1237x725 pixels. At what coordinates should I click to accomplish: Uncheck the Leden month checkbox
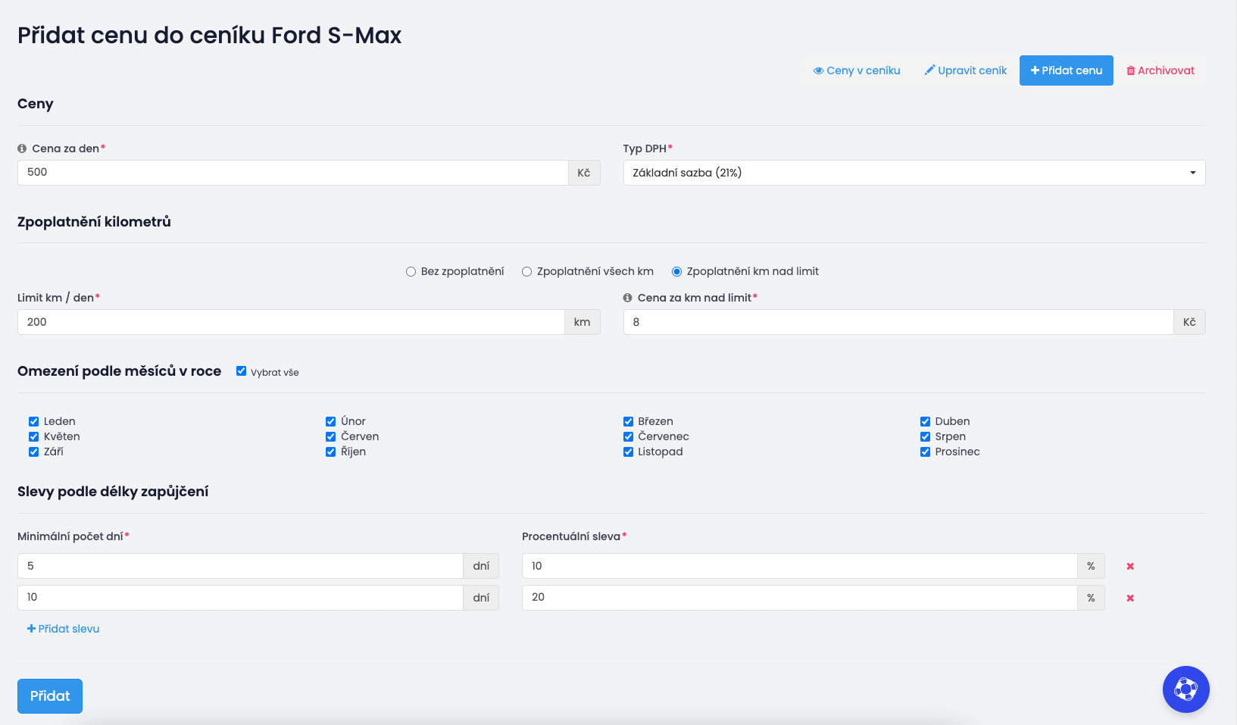33,421
